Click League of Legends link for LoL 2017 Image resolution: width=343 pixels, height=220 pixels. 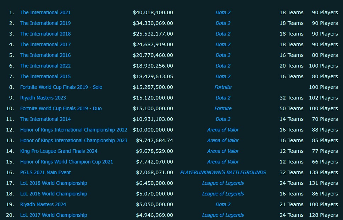223,215
